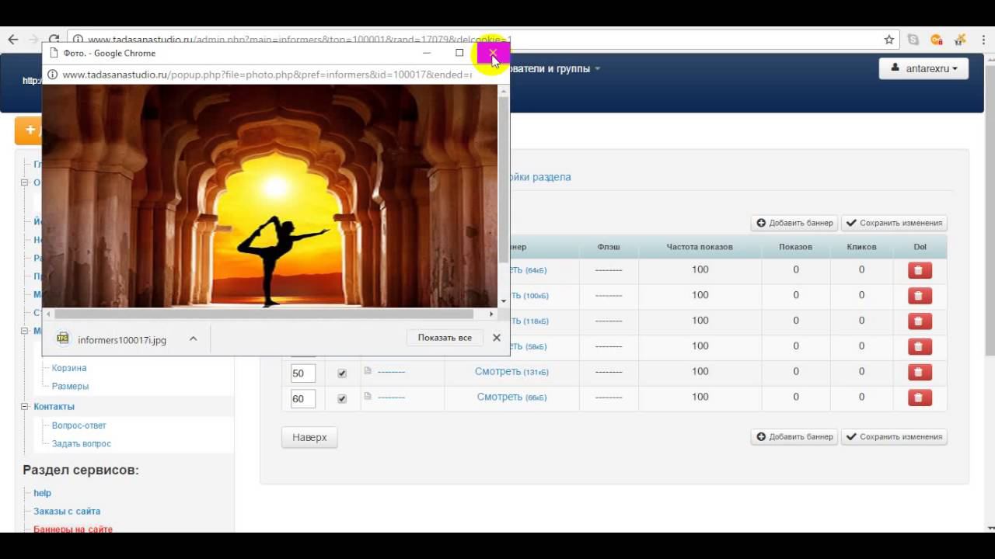The width and height of the screenshot is (995, 559).
Task: Click the document icon in the row numbered 60
Action: [368, 397]
